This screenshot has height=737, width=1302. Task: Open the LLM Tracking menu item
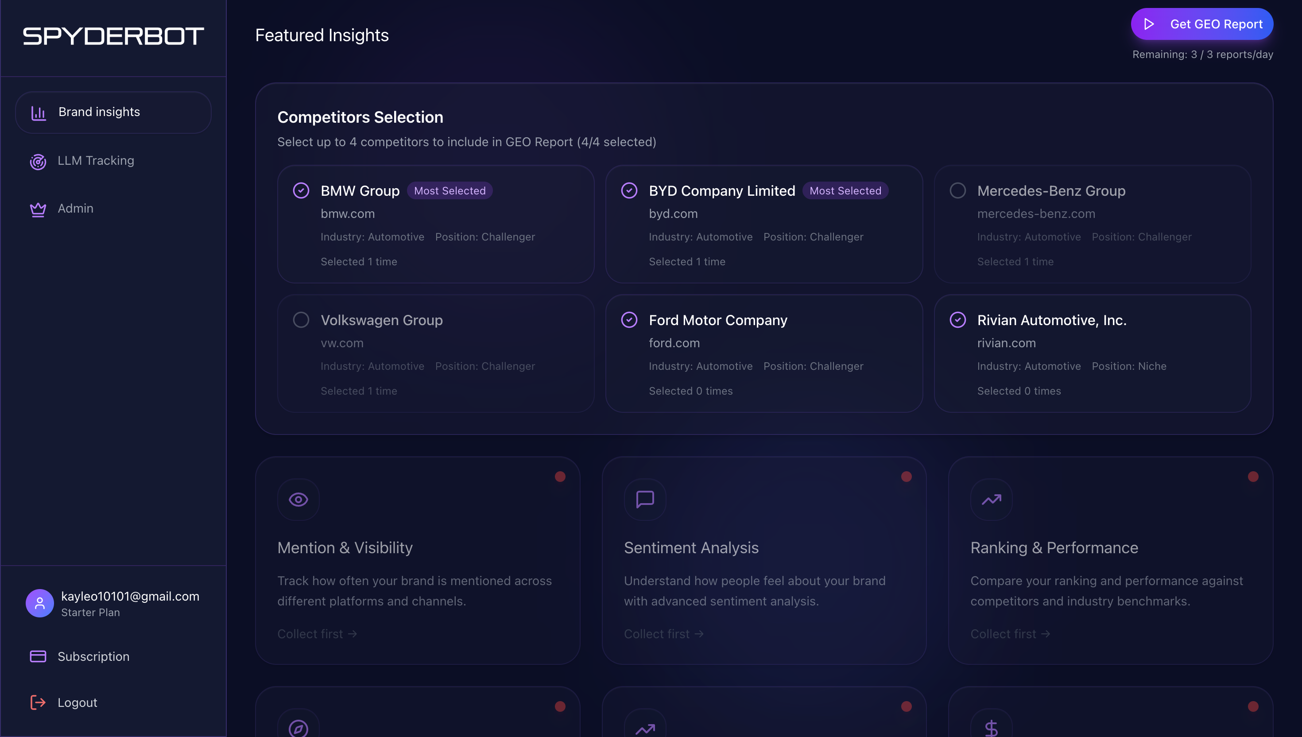(96, 161)
